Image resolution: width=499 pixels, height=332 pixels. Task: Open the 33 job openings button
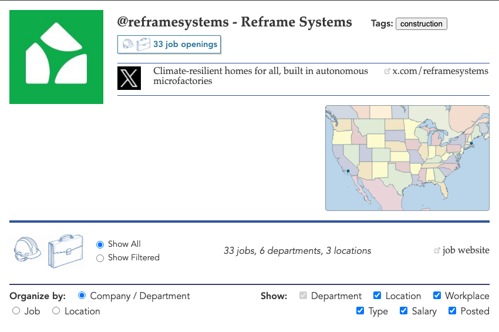(x=169, y=44)
